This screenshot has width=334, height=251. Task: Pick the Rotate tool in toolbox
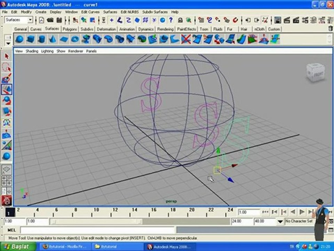point(6,101)
